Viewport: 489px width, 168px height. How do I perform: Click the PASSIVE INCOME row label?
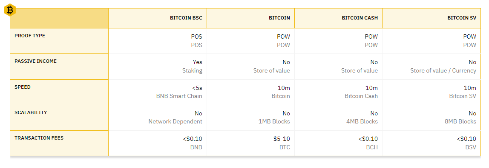click(35, 61)
